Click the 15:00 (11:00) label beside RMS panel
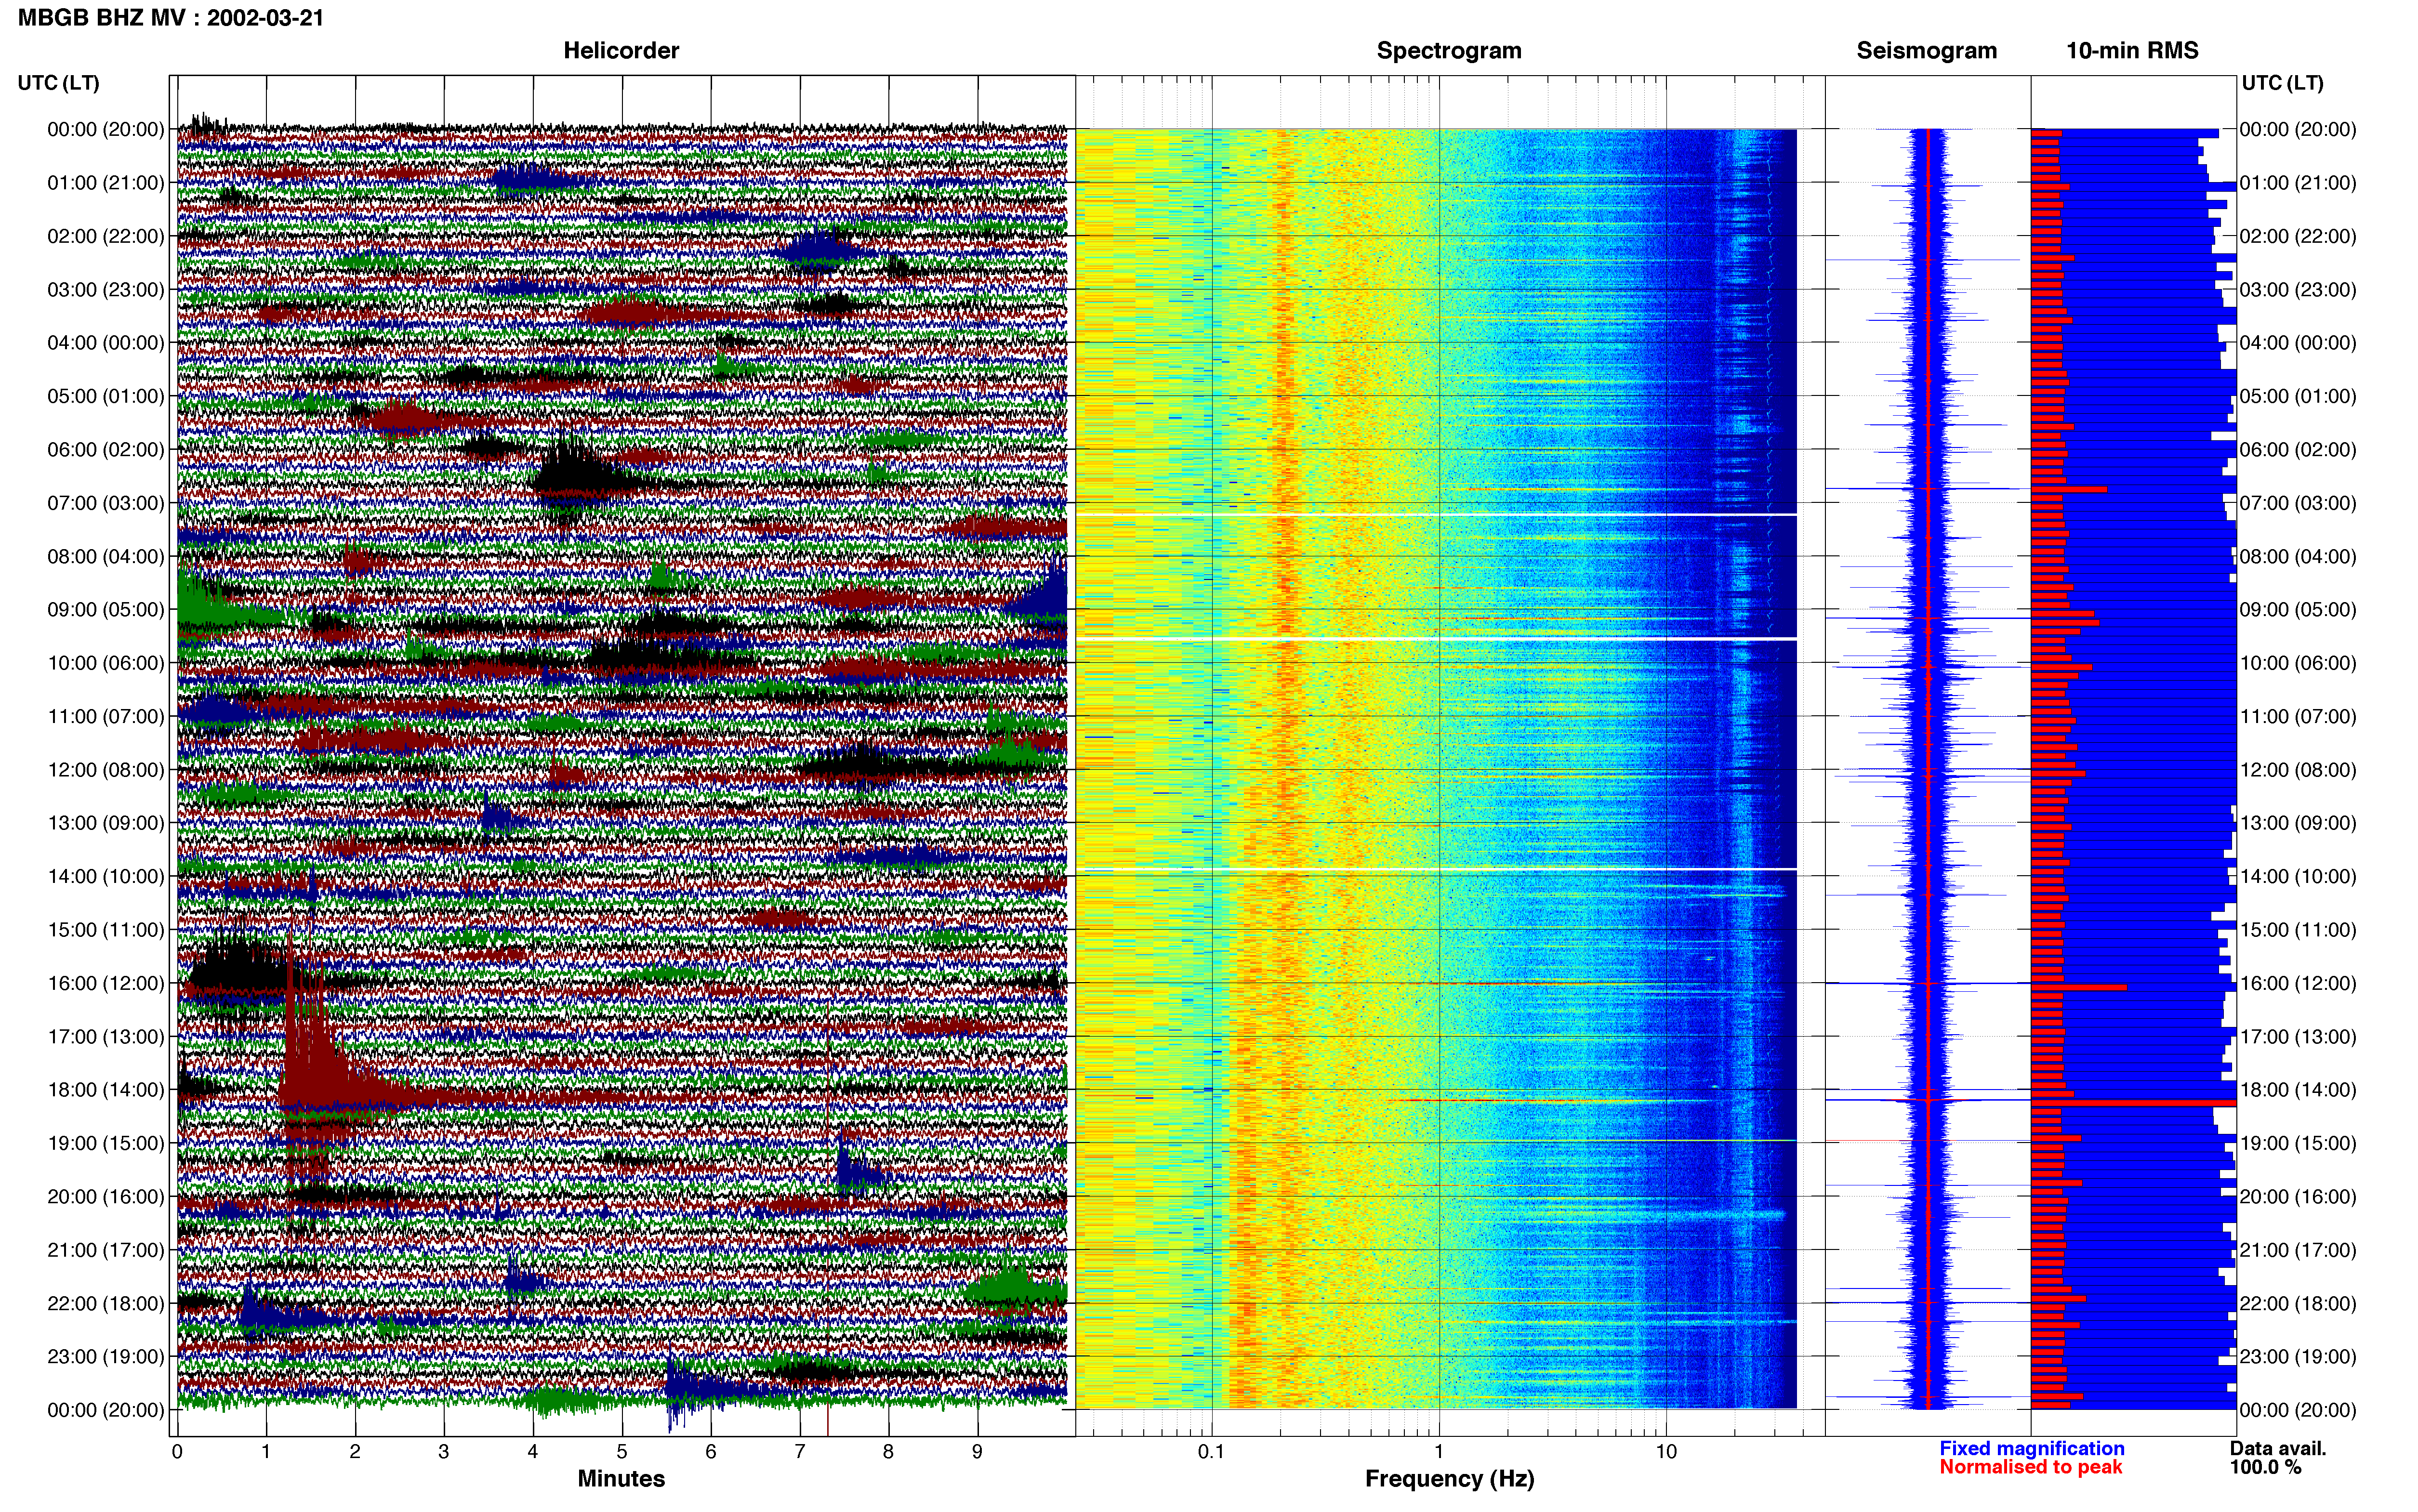2418x1512 pixels. 2298,930
